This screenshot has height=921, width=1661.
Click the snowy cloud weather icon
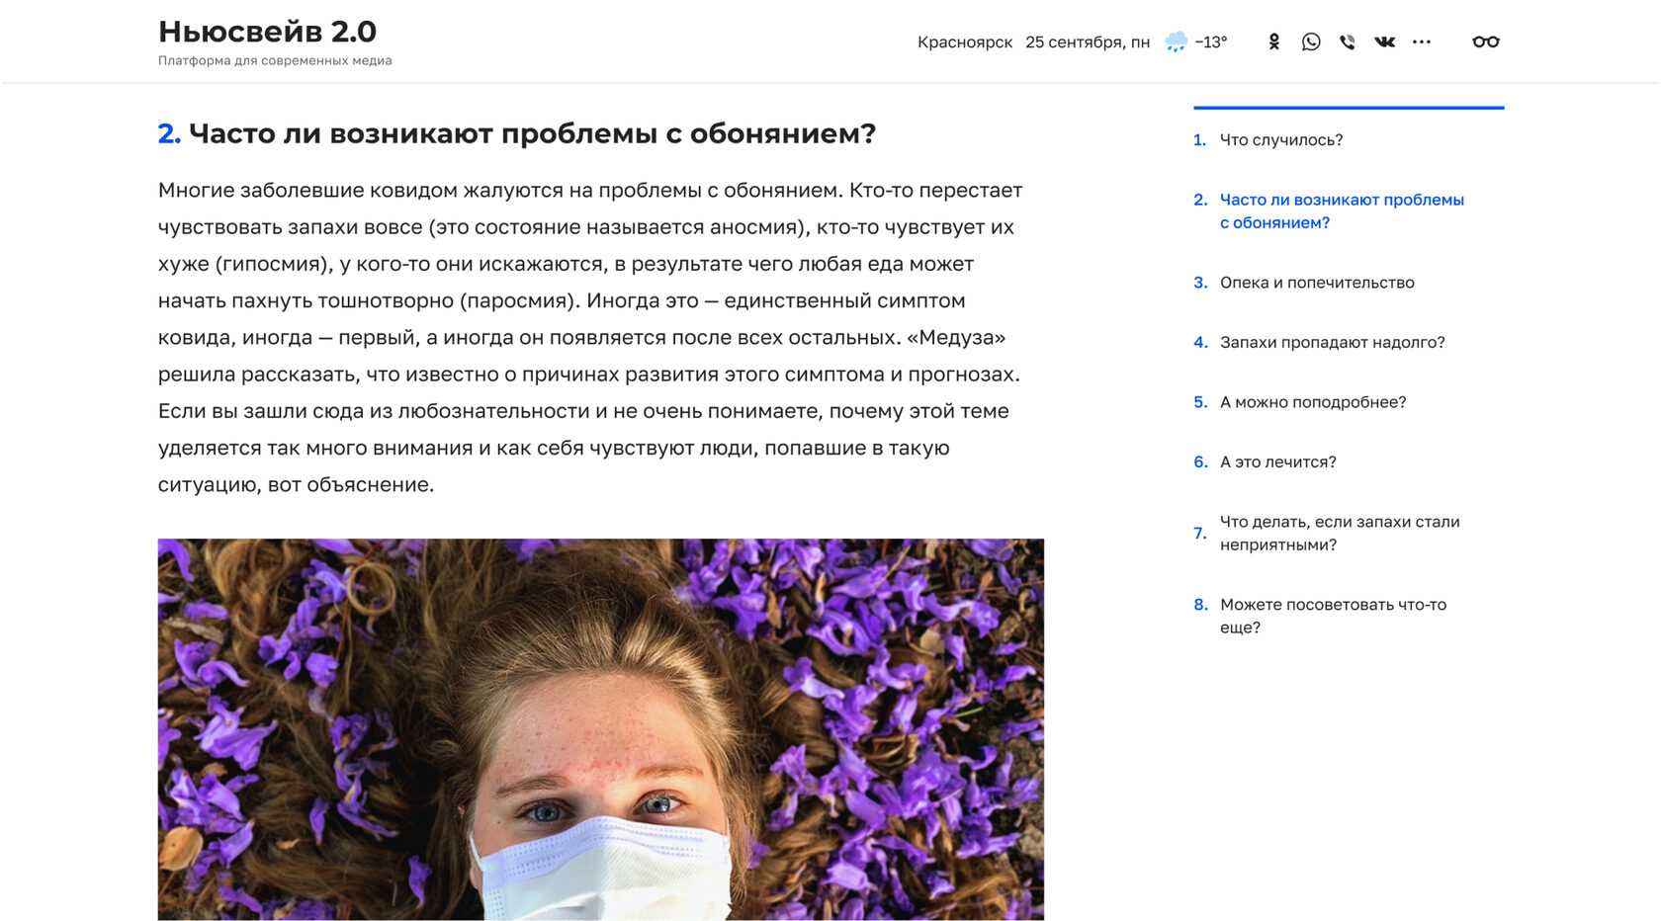click(x=1176, y=42)
